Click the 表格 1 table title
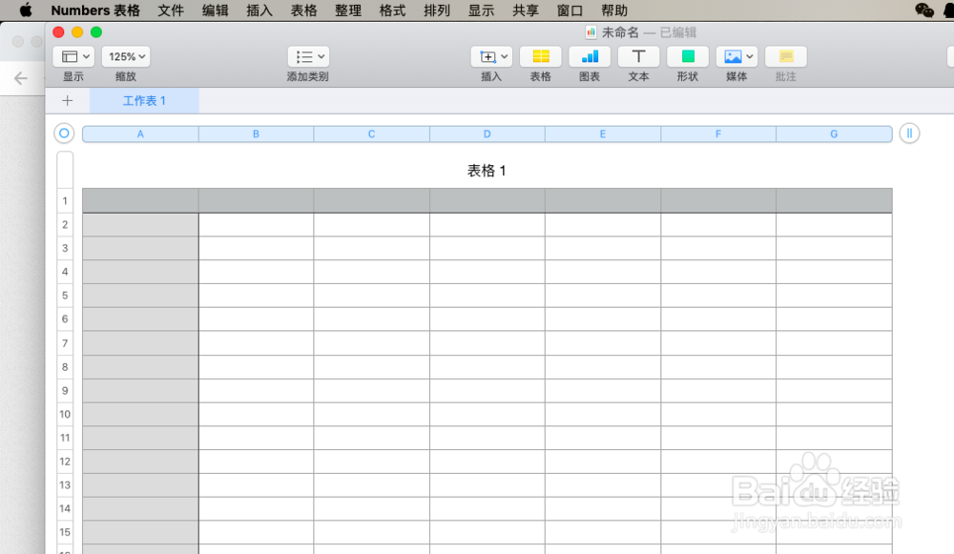The height and width of the screenshot is (554, 954). [487, 171]
